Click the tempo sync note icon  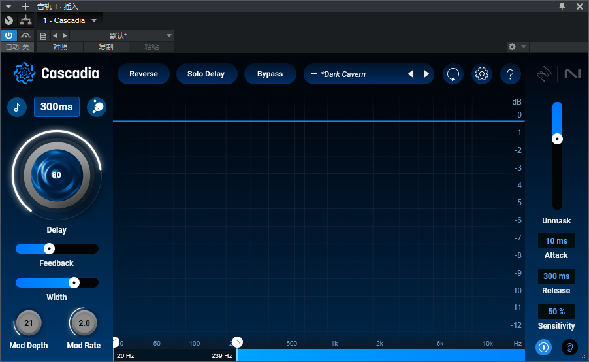[x=17, y=107]
